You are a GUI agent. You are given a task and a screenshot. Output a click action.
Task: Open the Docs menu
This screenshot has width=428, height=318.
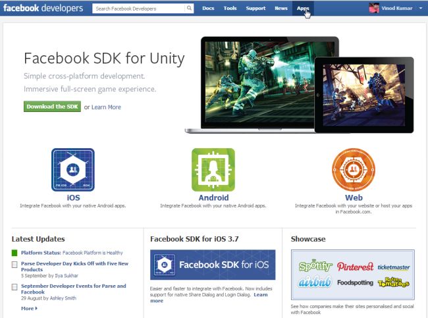coord(208,8)
